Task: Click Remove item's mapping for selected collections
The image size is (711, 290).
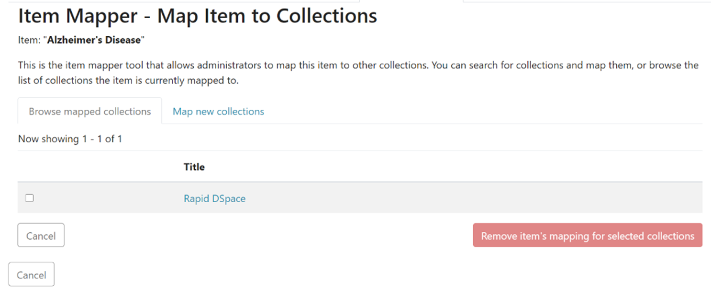Action: point(587,236)
